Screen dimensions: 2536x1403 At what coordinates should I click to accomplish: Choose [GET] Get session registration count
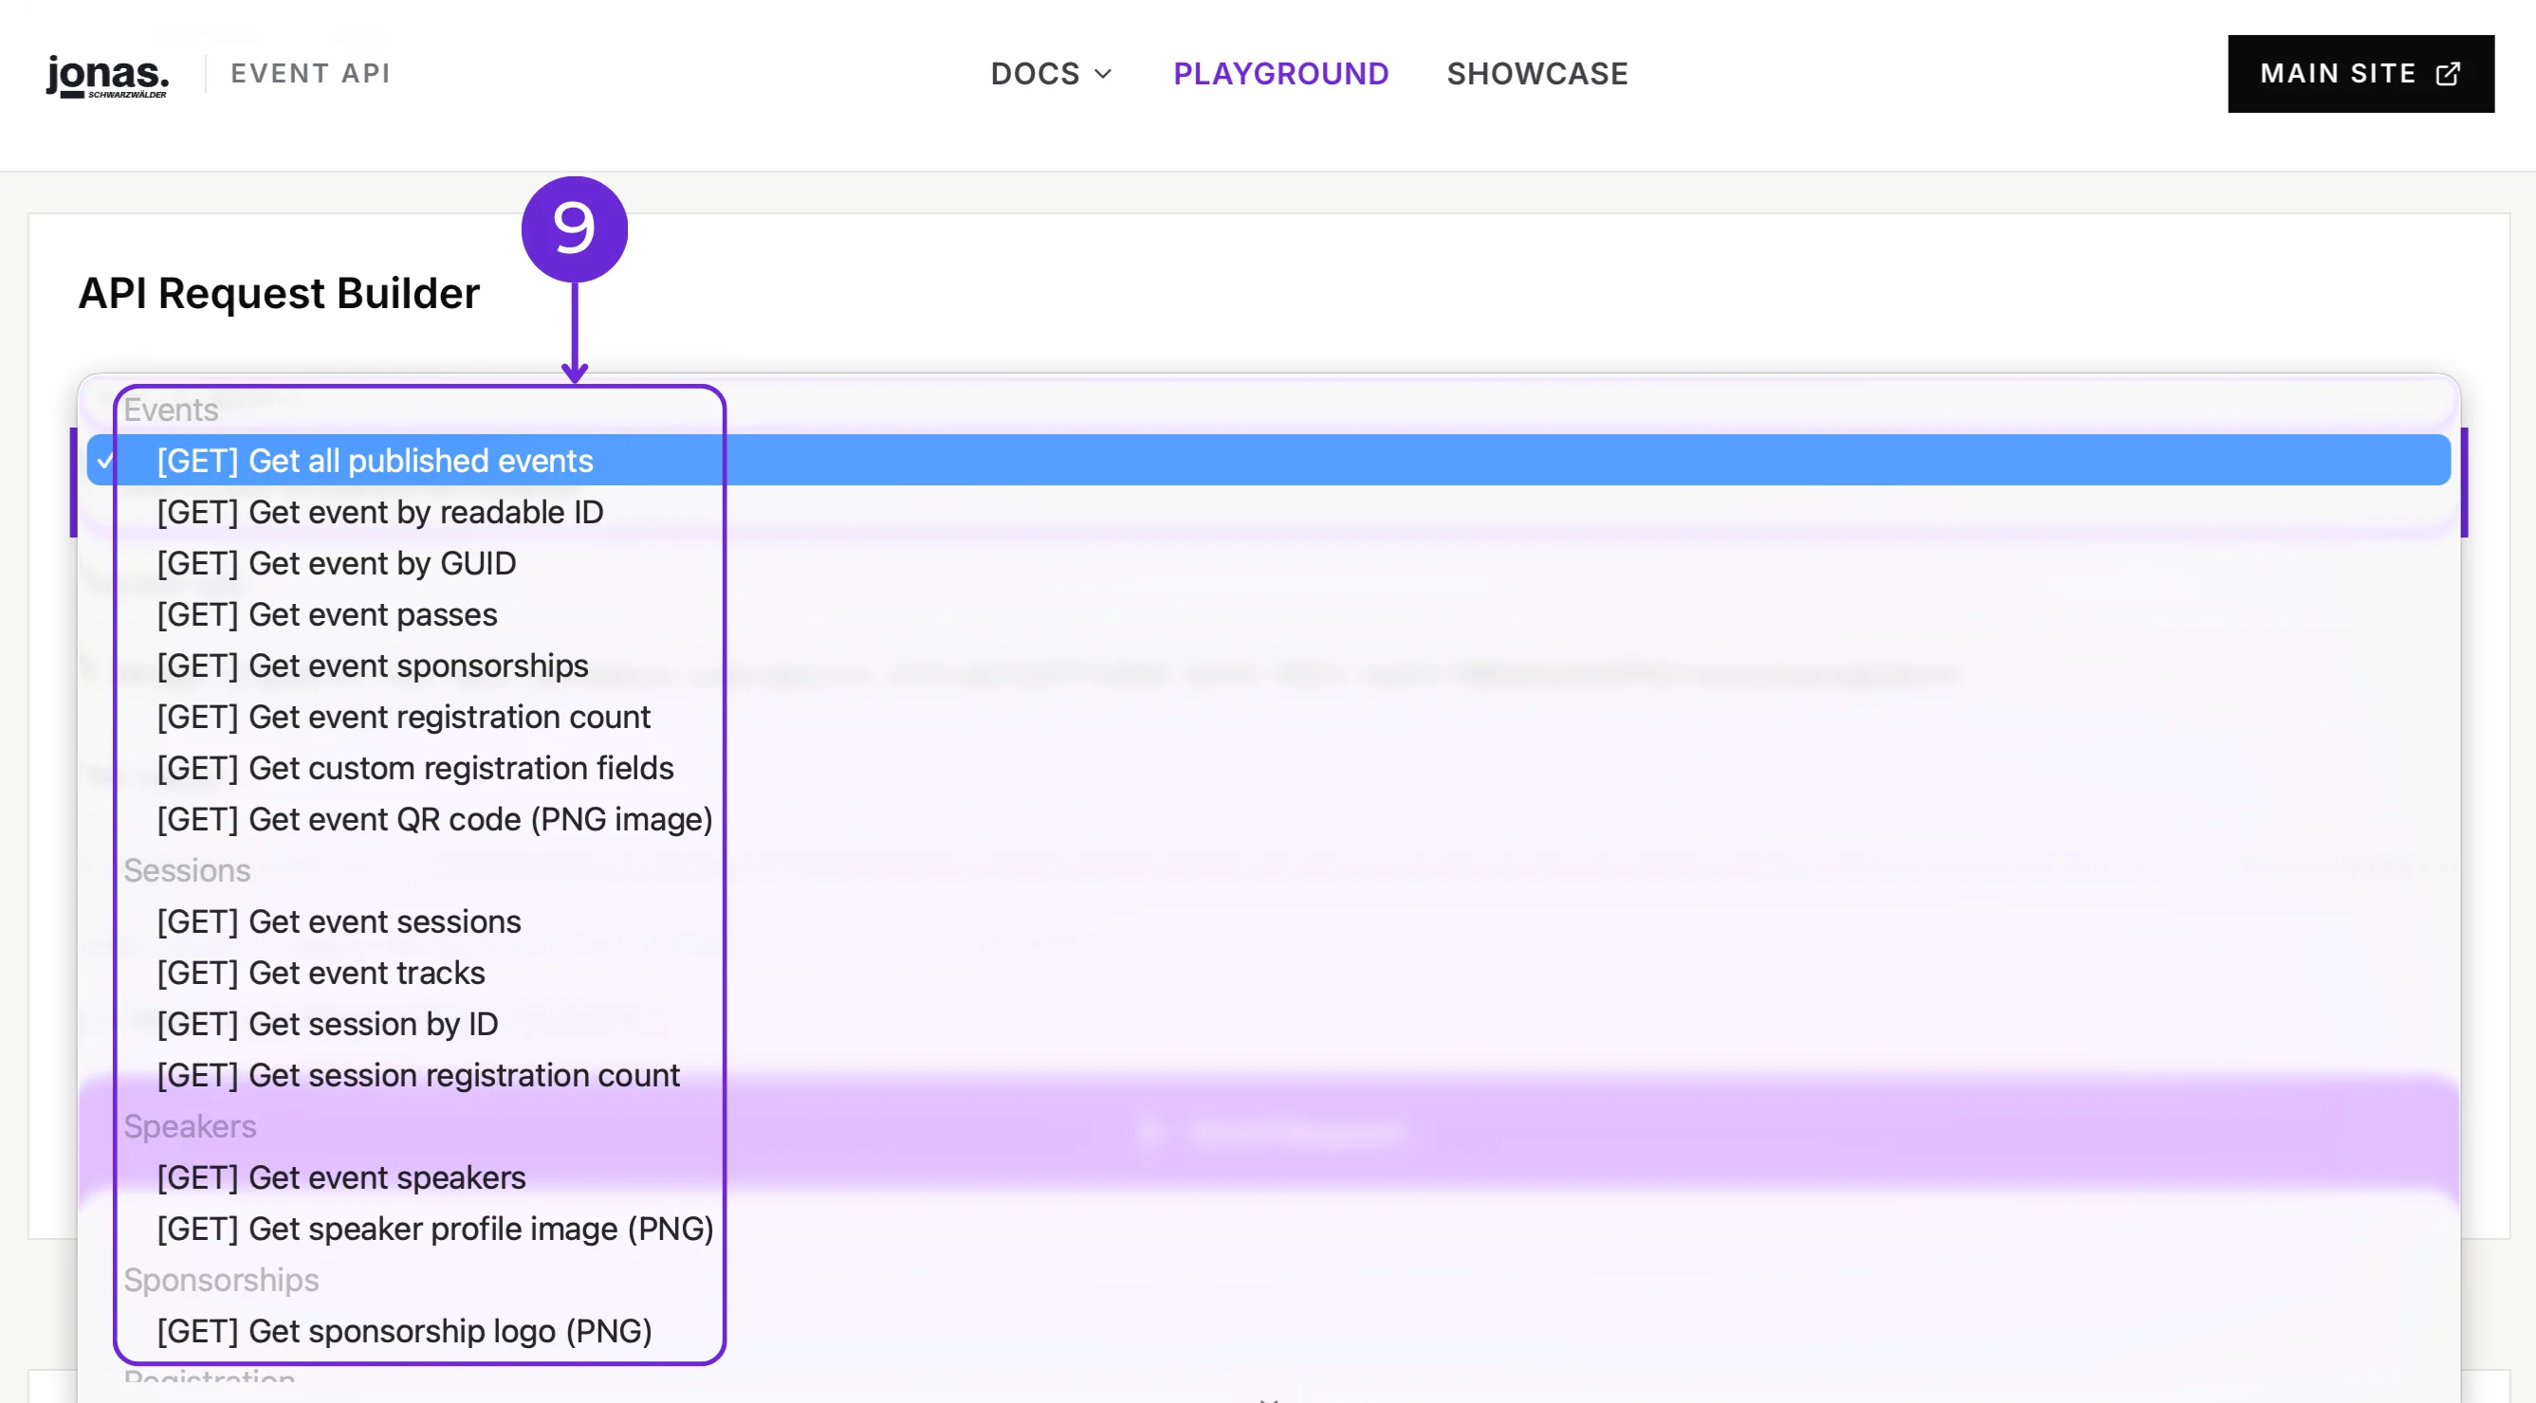1268,1074
